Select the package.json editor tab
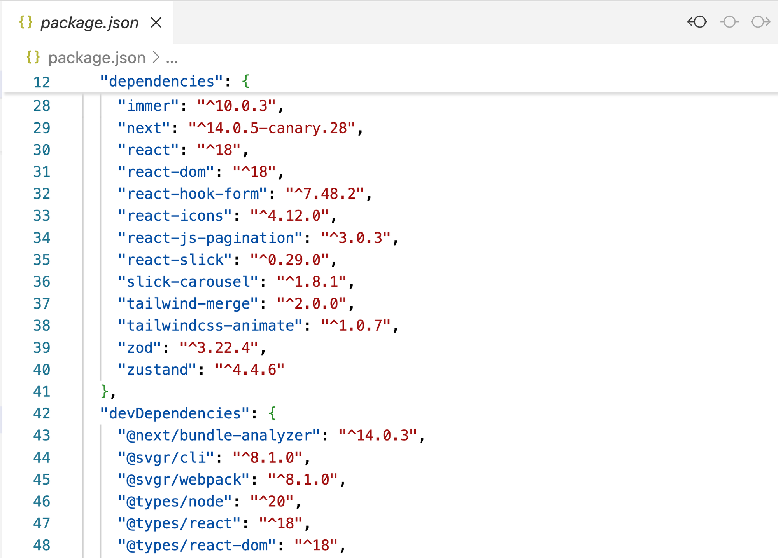 pyautogui.click(x=89, y=23)
